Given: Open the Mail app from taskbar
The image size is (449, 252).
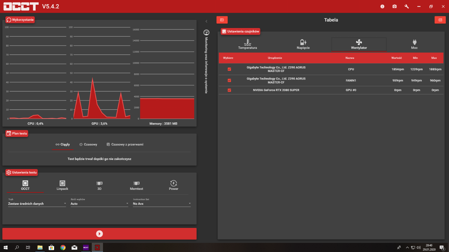Looking at the screenshot, I should [74, 248].
